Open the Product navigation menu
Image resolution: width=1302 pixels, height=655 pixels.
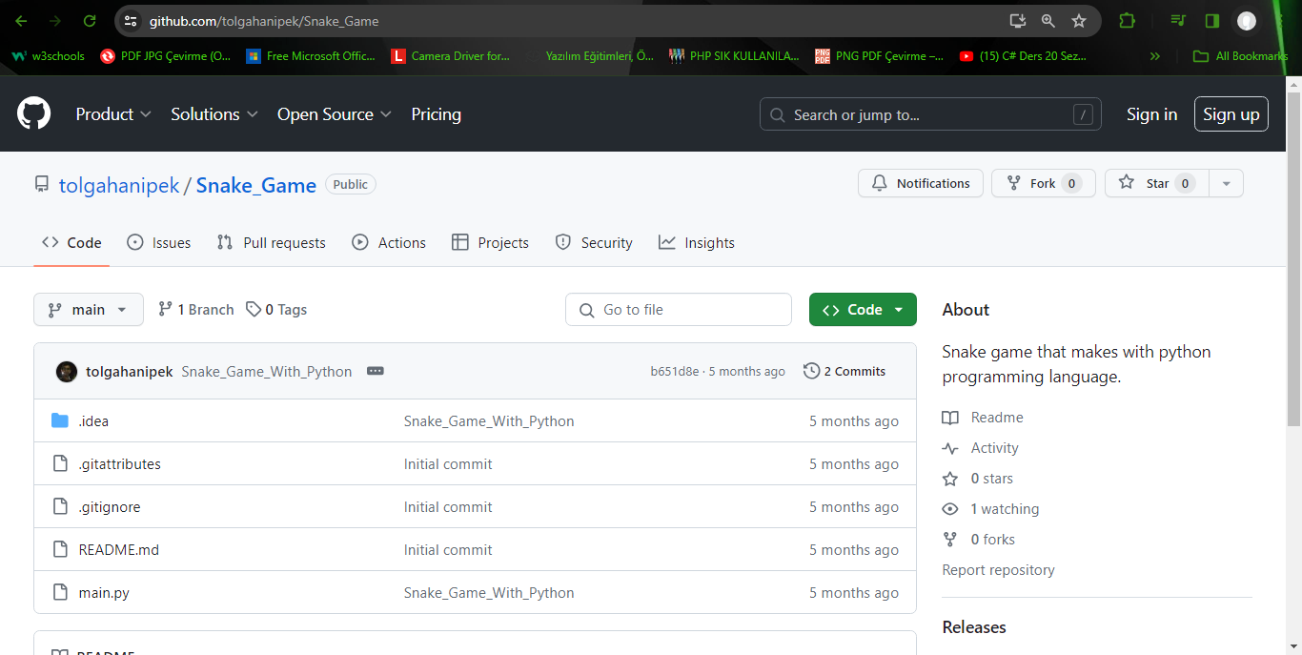[113, 114]
